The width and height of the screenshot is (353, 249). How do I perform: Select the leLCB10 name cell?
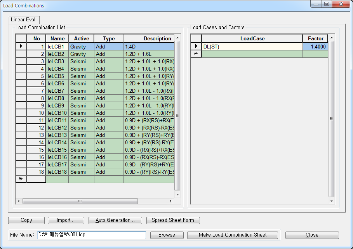(x=57, y=113)
